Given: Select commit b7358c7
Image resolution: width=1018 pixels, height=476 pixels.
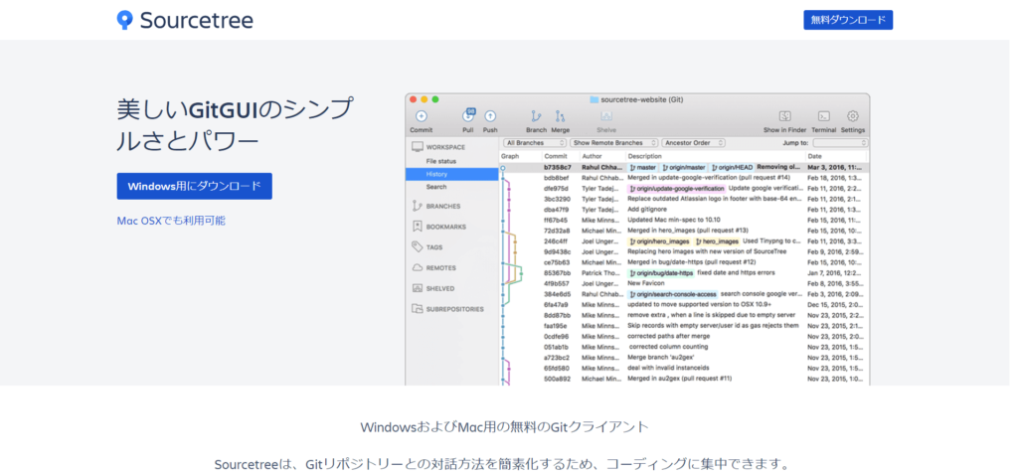Looking at the screenshot, I should click(684, 167).
